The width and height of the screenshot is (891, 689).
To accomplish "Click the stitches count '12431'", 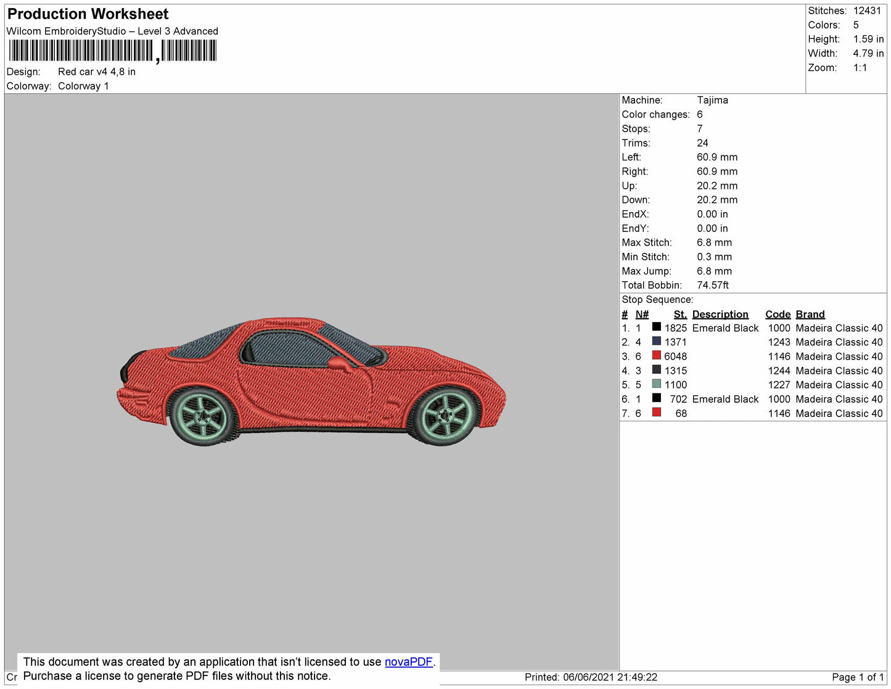I will point(867,10).
